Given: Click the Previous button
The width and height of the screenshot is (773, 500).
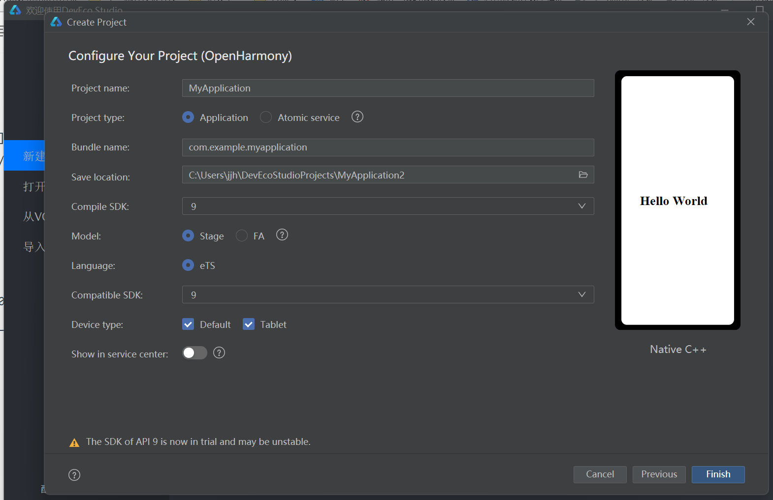Looking at the screenshot, I should [x=659, y=474].
